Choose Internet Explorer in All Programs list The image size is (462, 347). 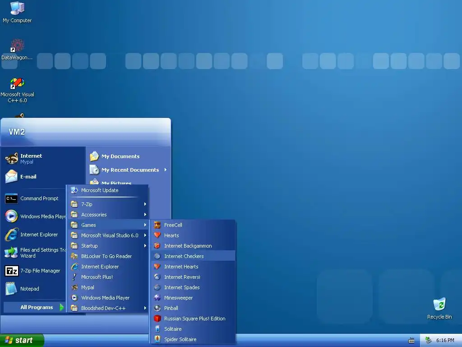tap(107, 267)
